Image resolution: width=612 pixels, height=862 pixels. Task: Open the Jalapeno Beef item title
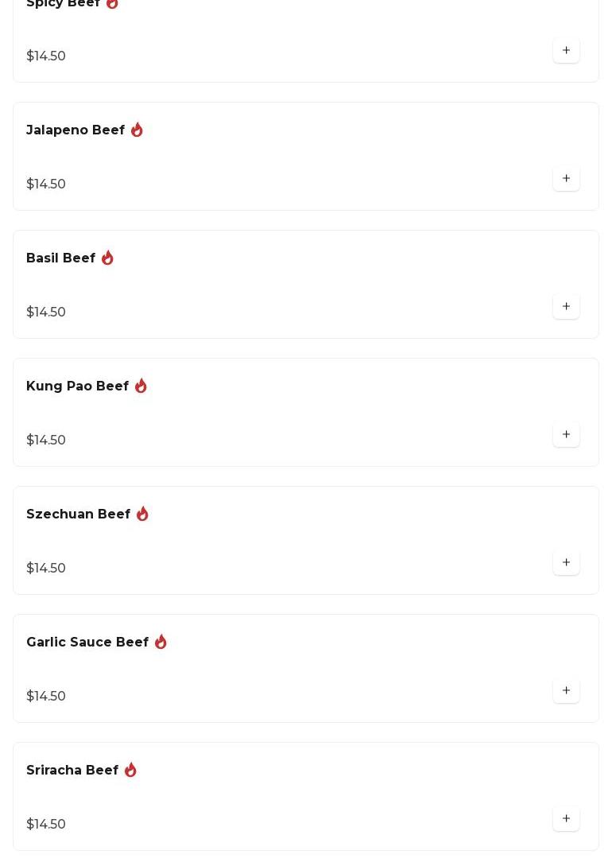(76, 130)
